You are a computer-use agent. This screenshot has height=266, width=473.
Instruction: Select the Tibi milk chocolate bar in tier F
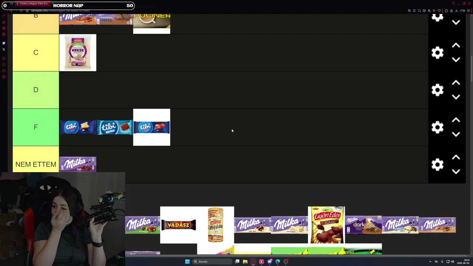tap(115, 127)
